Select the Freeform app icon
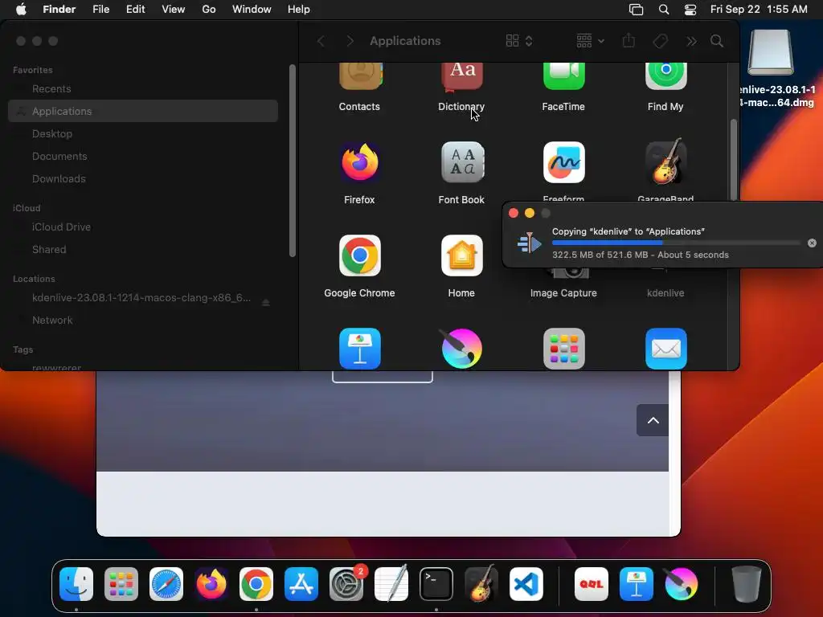 pos(563,162)
